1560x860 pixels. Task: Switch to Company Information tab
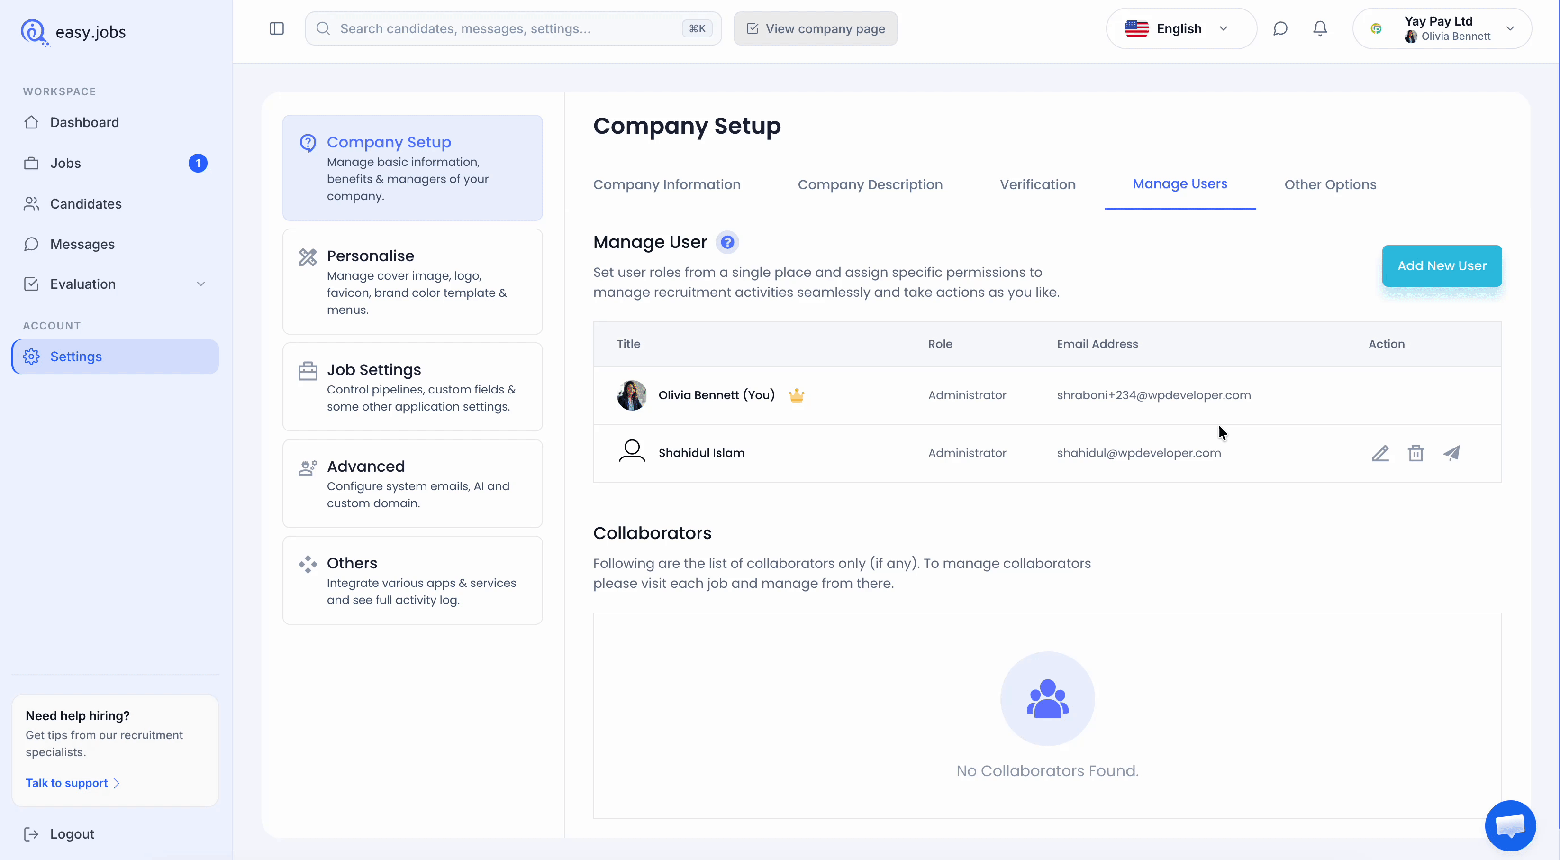pyautogui.click(x=667, y=185)
